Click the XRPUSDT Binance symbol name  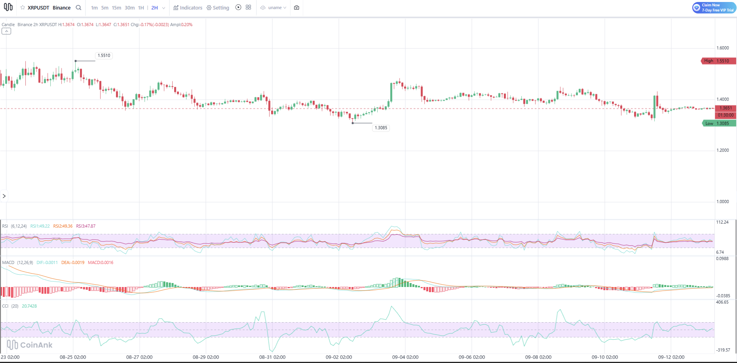[x=49, y=8]
